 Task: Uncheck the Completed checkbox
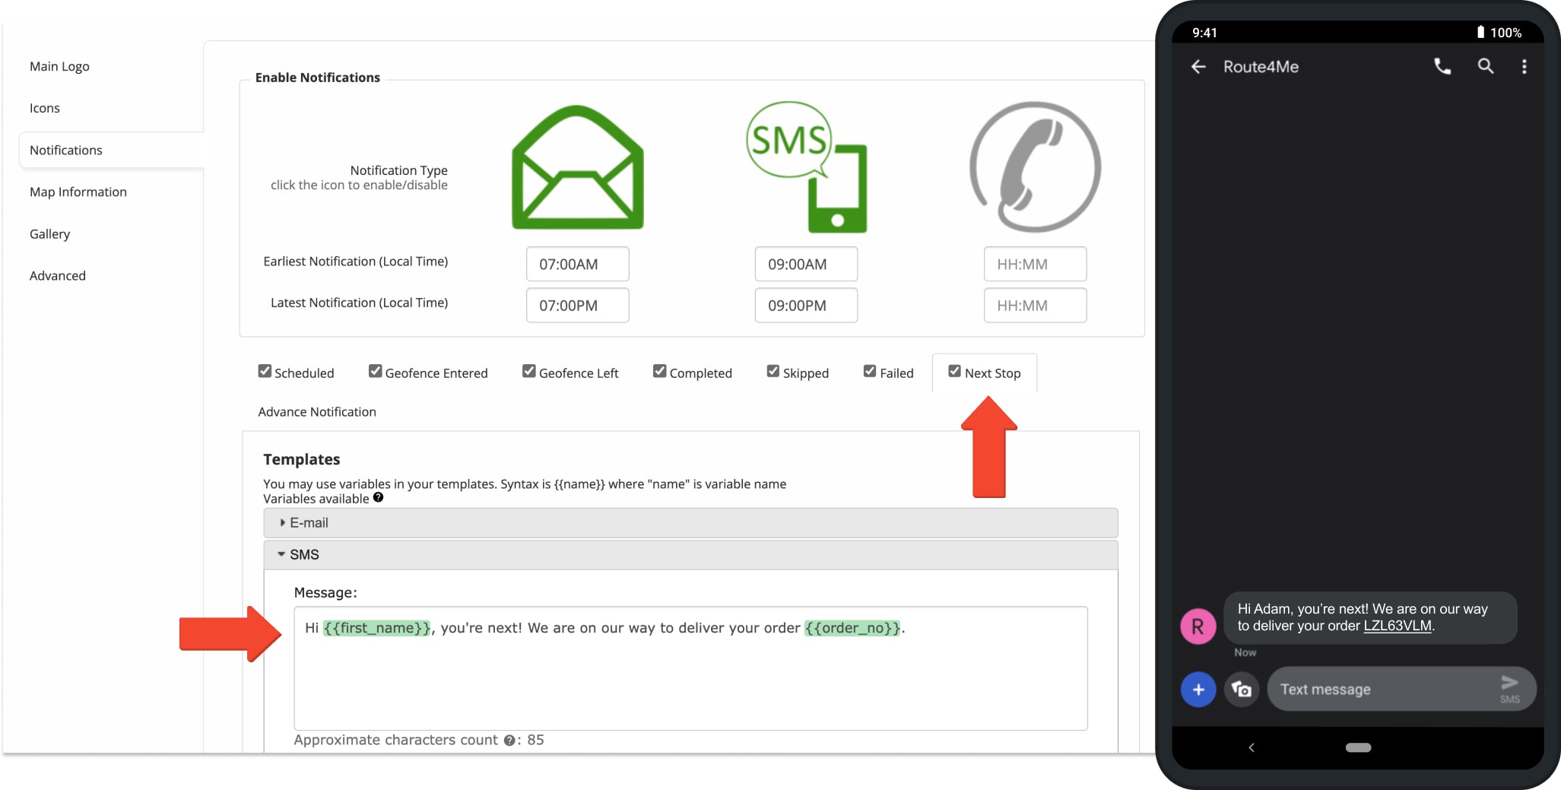(660, 371)
